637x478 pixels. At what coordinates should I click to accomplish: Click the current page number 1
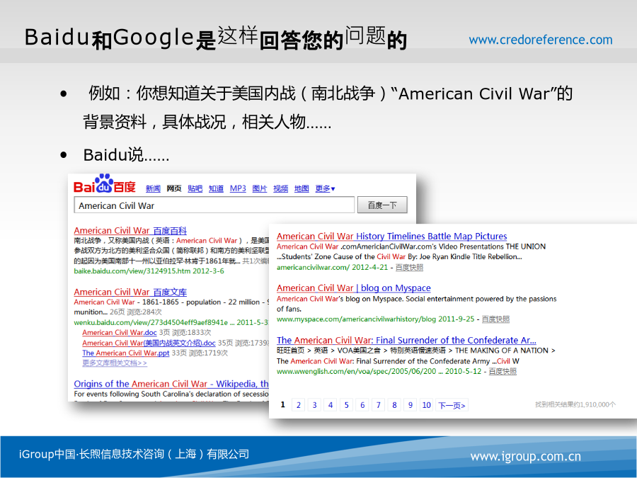point(282,405)
